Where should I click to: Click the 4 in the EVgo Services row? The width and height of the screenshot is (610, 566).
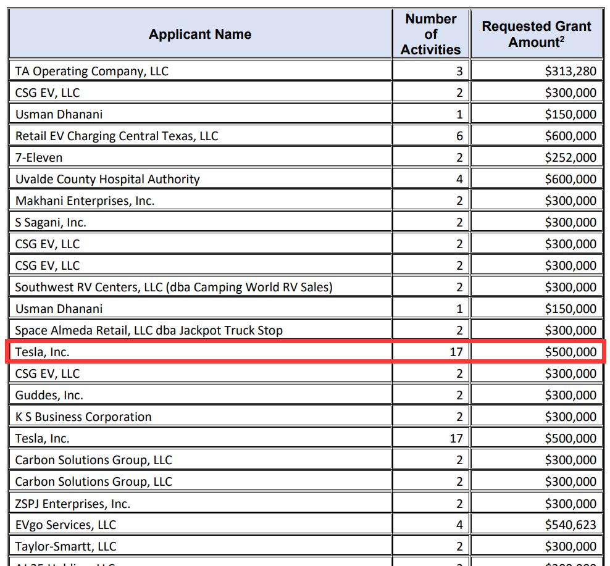tap(431, 525)
